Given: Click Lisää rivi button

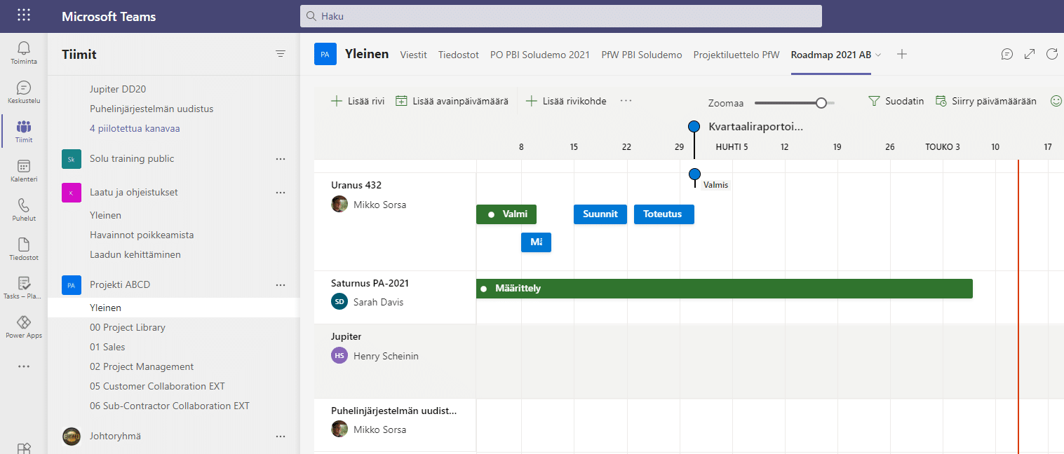Looking at the screenshot, I should tap(358, 101).
